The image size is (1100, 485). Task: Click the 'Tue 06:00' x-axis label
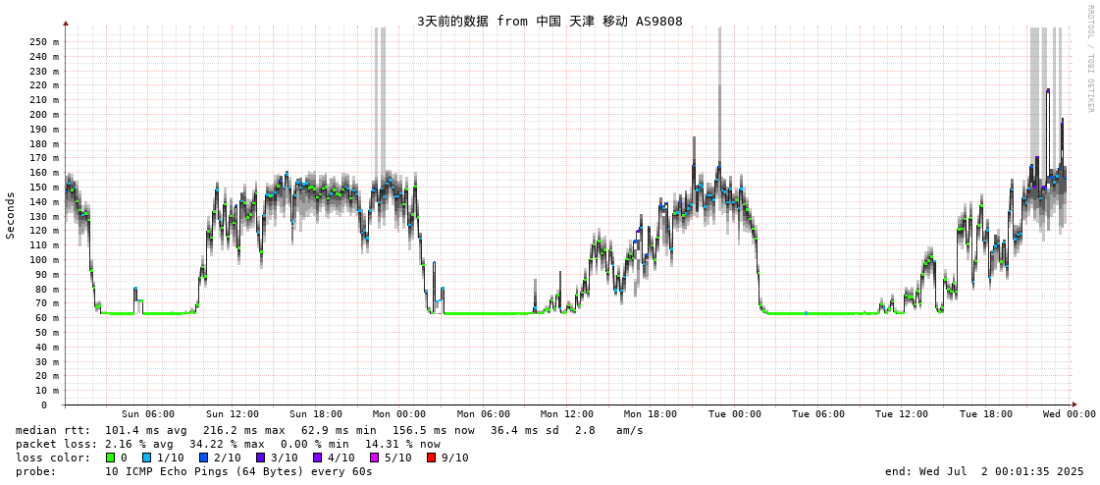click(818, 414)
